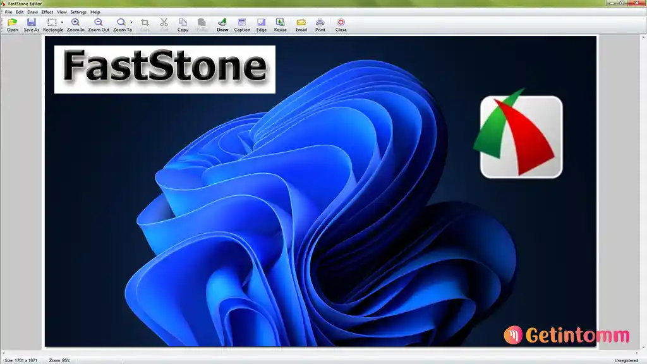Click the Edge effect icon
The image size is (647, 364).
261,22
